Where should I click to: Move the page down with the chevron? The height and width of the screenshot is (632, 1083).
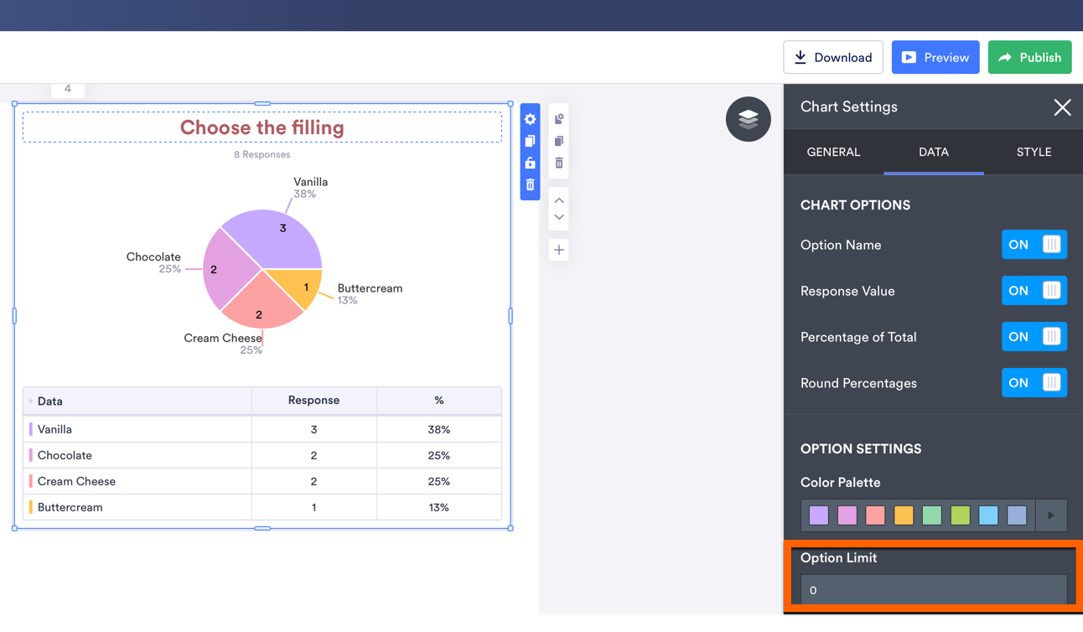559,217
